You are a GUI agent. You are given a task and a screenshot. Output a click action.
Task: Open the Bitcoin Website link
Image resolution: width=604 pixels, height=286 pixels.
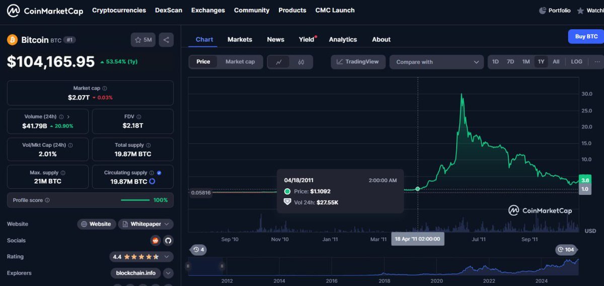coord(97,224)
